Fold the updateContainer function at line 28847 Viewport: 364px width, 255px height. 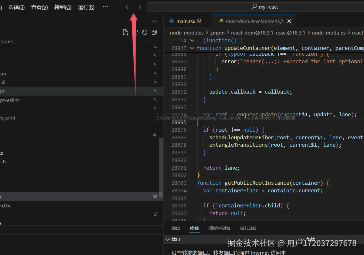click(192, 48)
